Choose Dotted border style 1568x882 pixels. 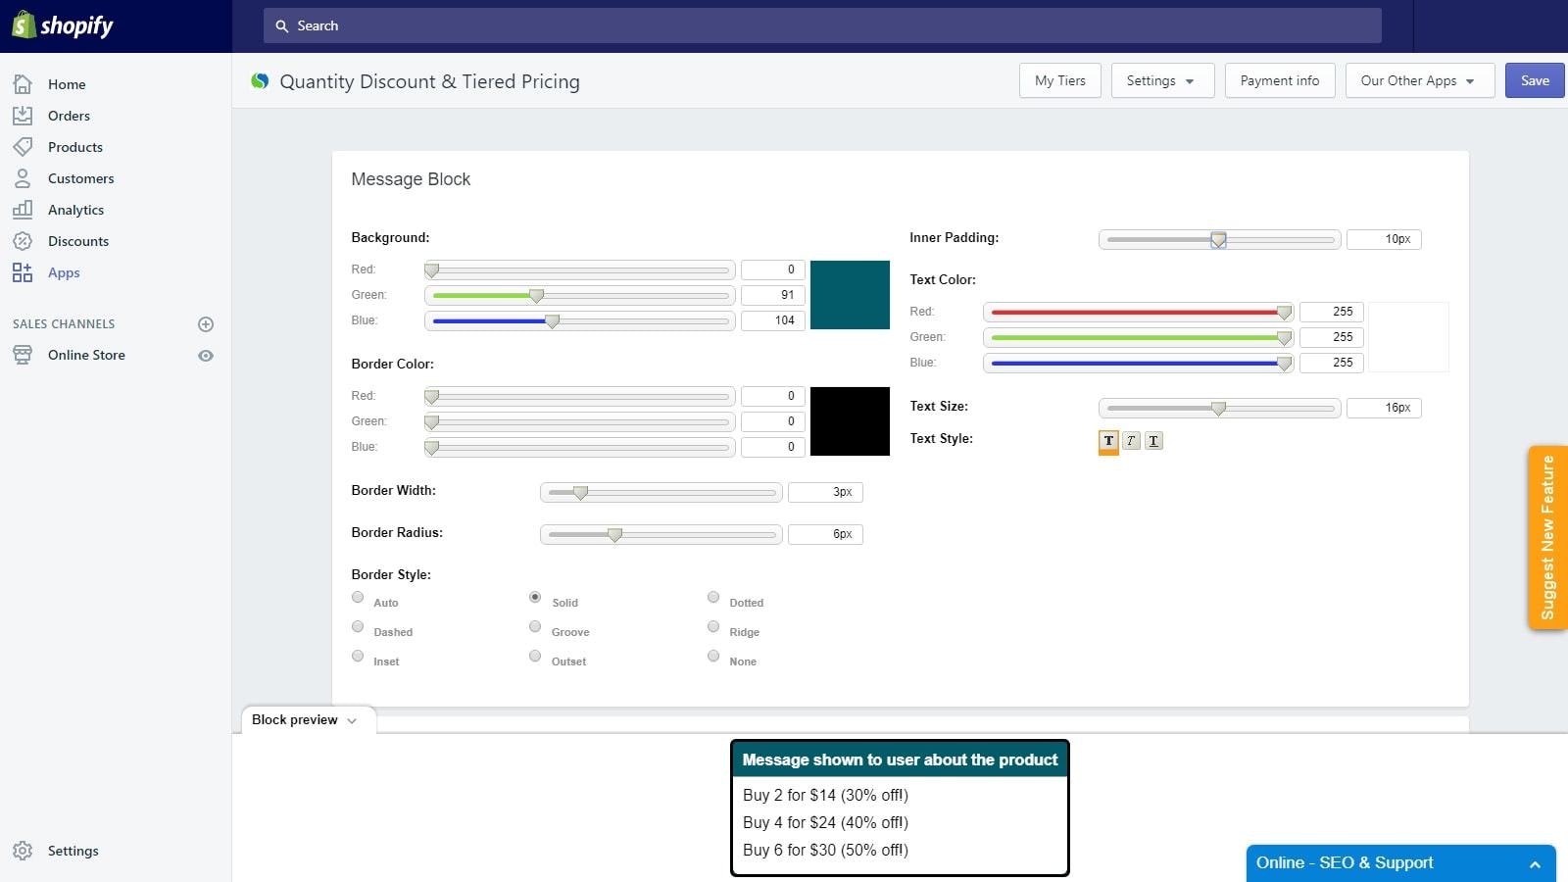(x=713, y=598)
